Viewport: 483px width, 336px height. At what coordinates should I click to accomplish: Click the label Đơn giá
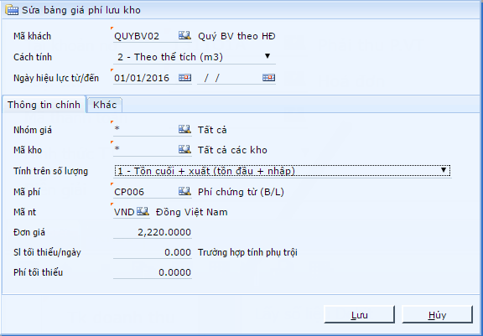(29, 232)
